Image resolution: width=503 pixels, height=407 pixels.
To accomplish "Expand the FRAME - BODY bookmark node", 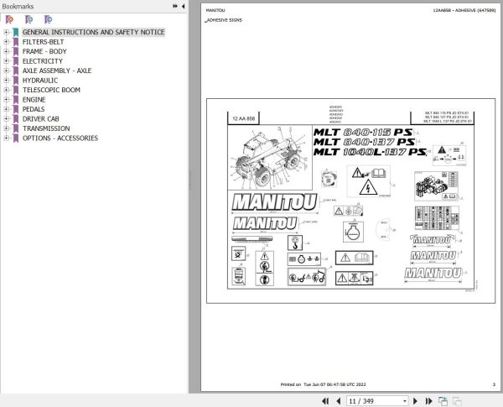I will 6,51.
